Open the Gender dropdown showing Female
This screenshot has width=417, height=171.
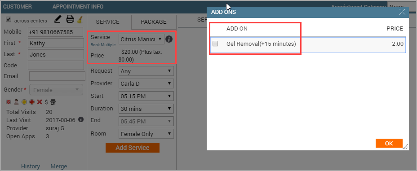click(56, 90)
